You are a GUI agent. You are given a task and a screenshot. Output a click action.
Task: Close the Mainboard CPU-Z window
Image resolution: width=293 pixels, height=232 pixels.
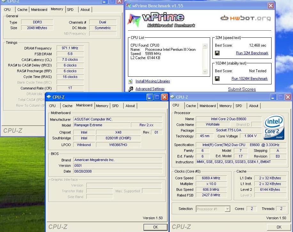(x=164, y=97)
